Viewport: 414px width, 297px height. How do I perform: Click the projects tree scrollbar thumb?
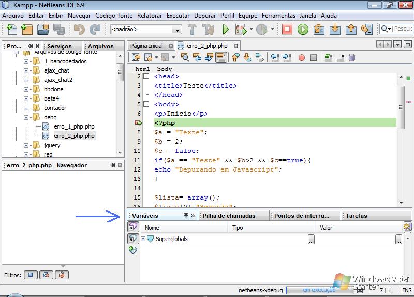tap(120, 72)
